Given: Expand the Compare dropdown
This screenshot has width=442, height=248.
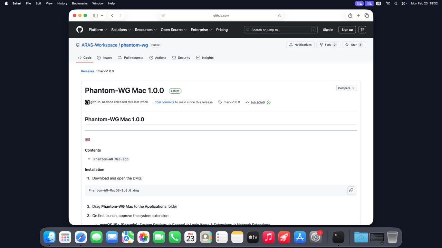Looking at the screenshot, I should pyautogui.click(x=346, y=88).
